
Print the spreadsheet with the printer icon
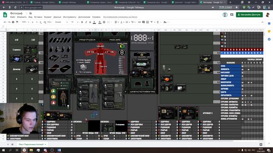pyautogui.click(x=13, y=22)
